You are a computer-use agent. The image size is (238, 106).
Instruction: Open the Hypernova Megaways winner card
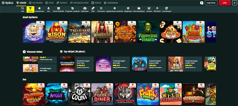tap(77, 64)
